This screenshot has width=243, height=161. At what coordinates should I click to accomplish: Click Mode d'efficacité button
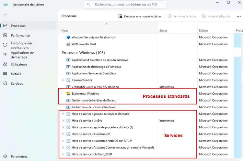pos(216,16)
